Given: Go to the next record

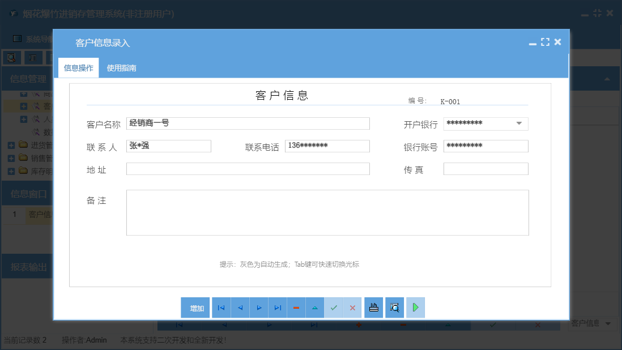Looking at the screenshot, I should (x=259, y=308).
